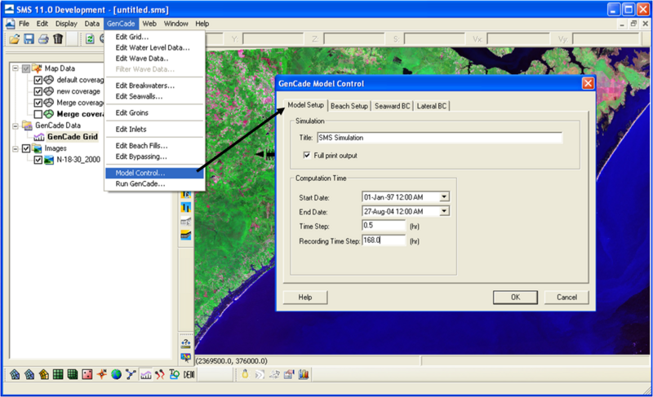
Task: Toggle the Full print output checkbox
Action: pyautogui.click(x=307, y=155)
